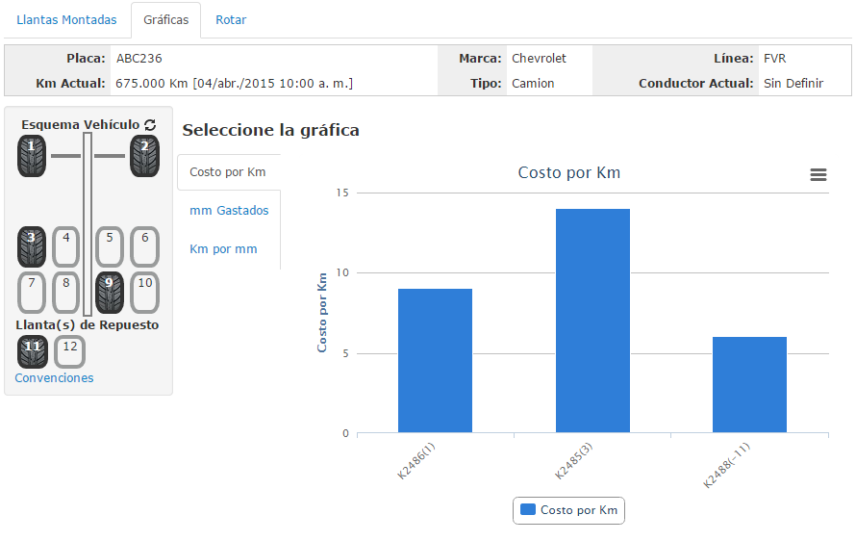Select empty spare slot 12
The image size is (856, 541).
(69, 351)
